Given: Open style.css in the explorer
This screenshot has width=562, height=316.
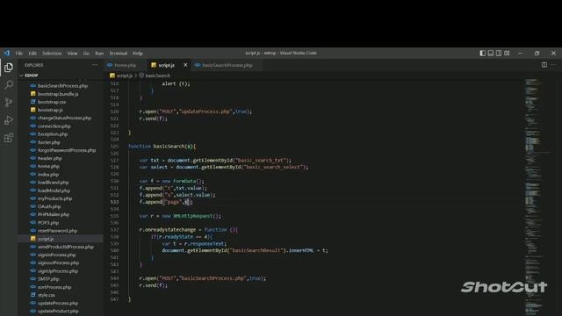Looking at the screenshot, I should click(x=47, y=295).
